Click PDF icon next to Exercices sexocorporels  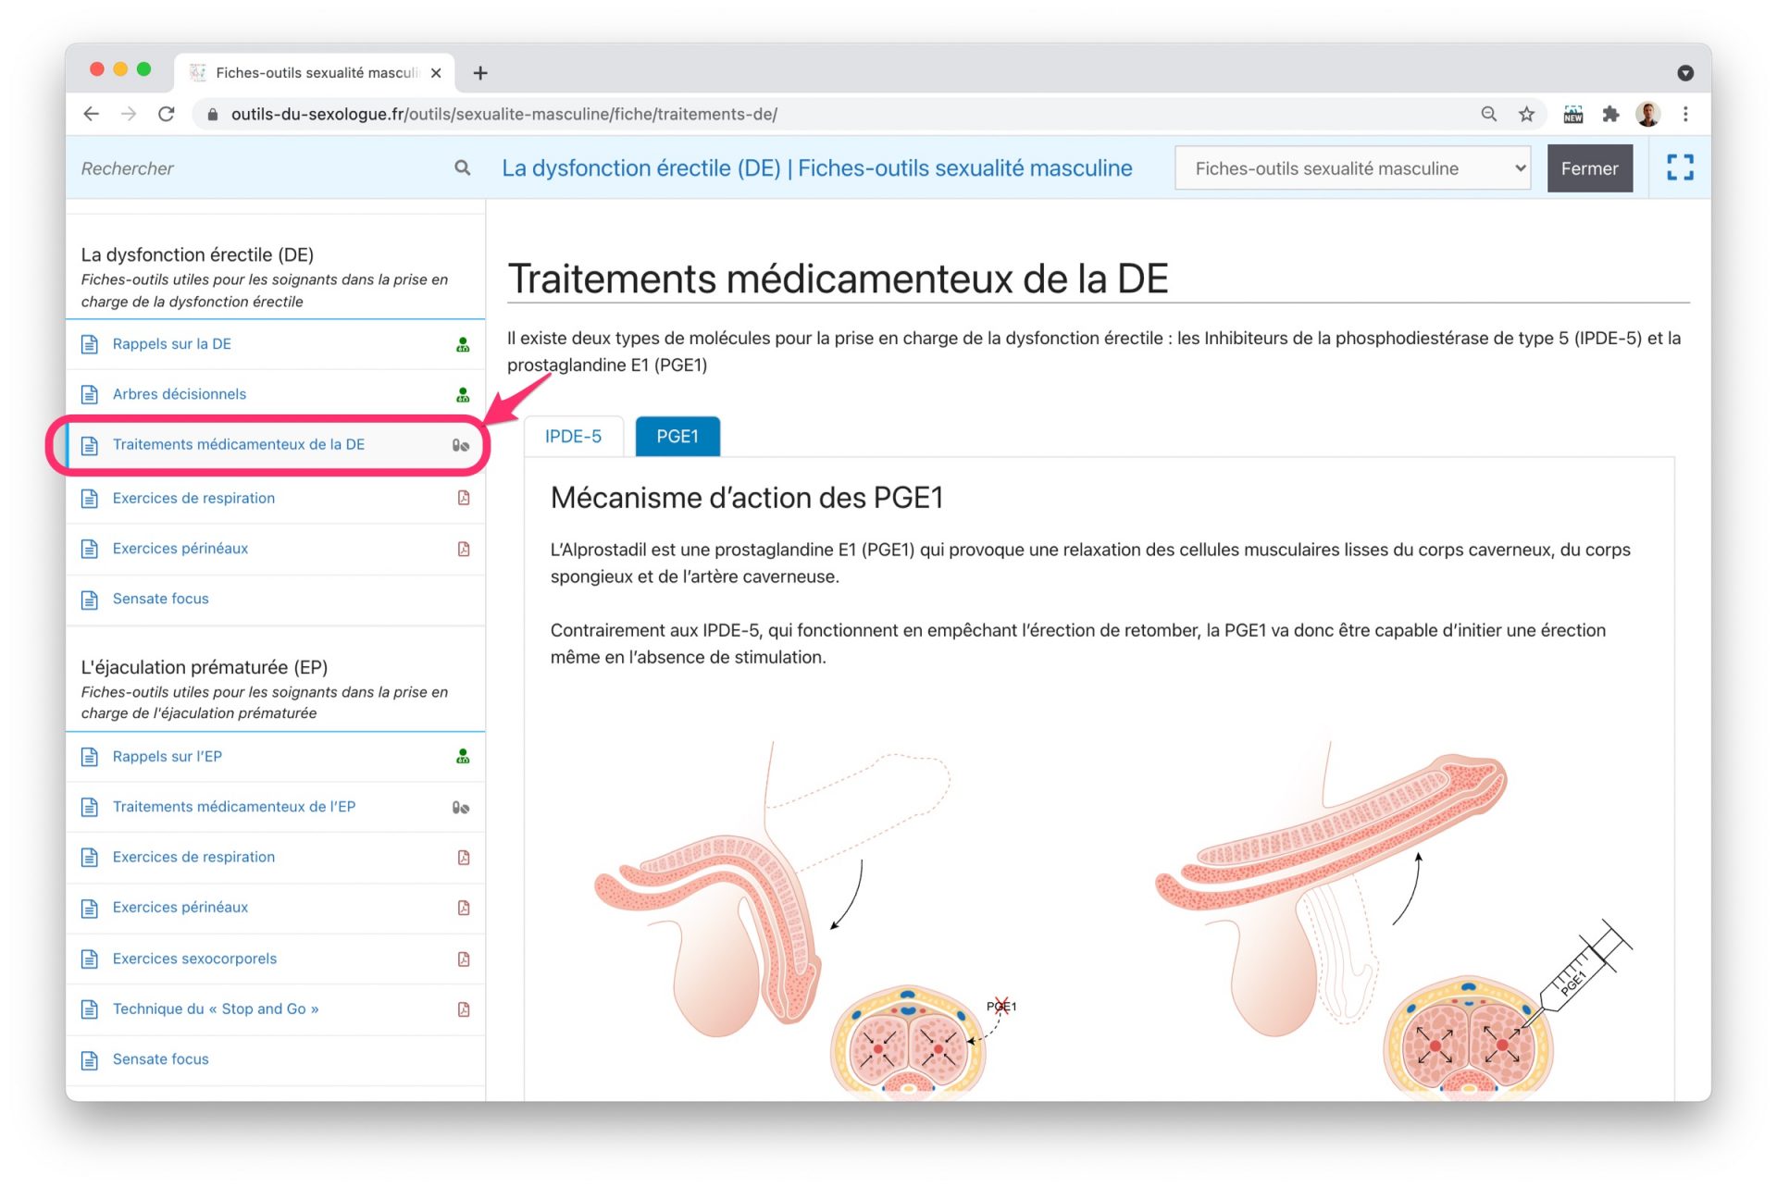click(464, 959)
